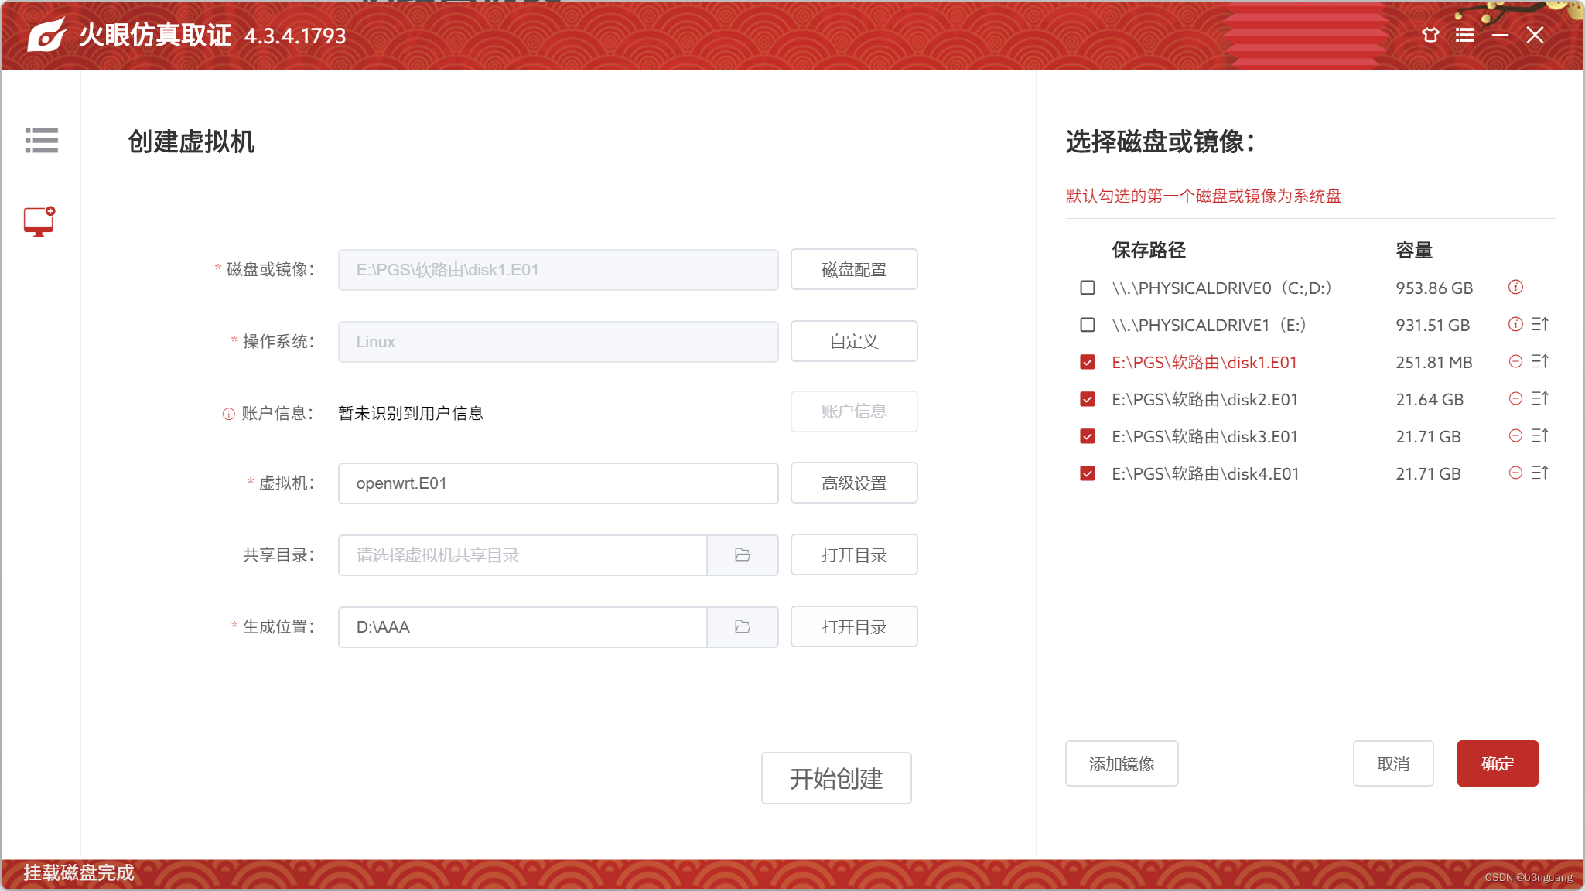Uncheck the disk2.E01 checkbox
Viewport: 1585px width, 891px height.
[1088, 399]
